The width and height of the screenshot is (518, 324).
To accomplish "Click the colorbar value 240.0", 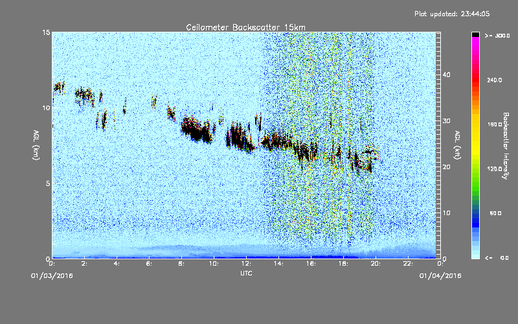I will point(495,80).
